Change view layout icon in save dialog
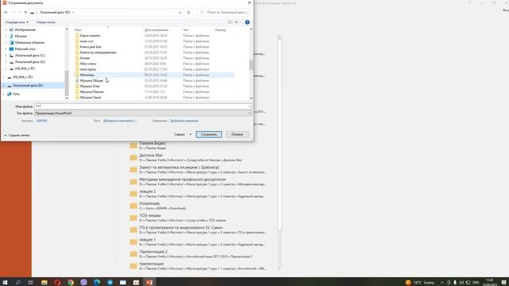Screen dimensions: 509x286 [231, 22]
